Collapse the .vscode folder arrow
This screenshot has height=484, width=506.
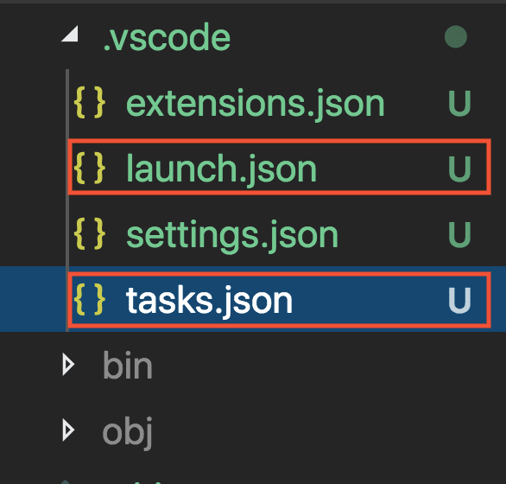pyautogui.click(x=70, y=34)
